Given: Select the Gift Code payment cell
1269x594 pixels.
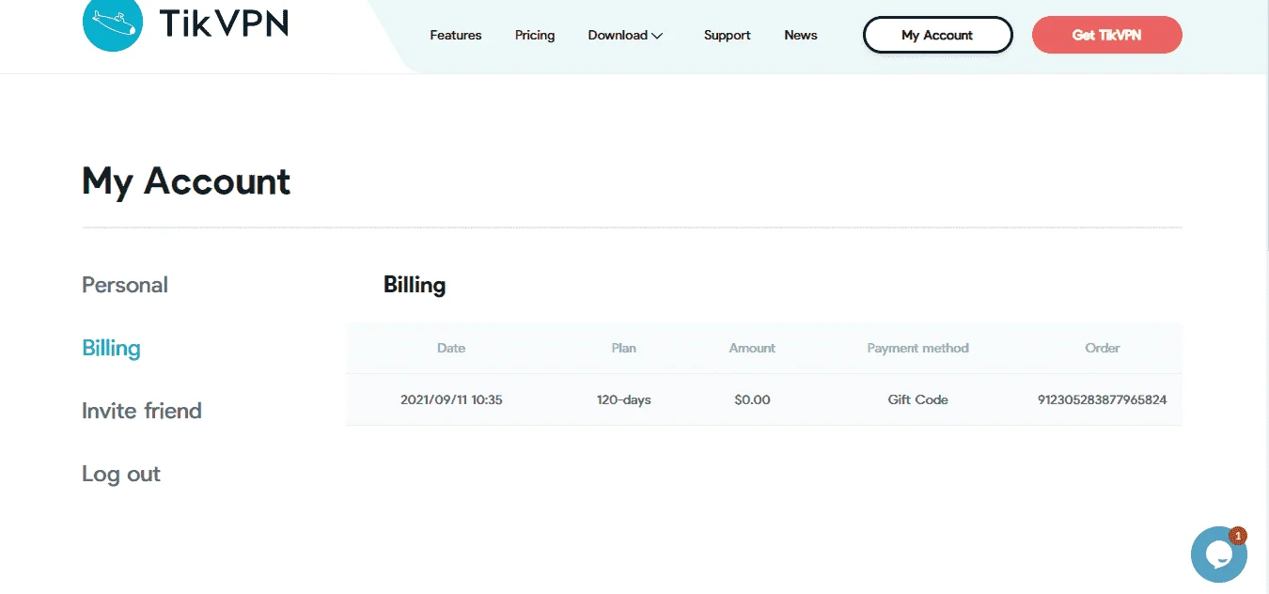Looking at the screenshot, I should pos(917,399).
